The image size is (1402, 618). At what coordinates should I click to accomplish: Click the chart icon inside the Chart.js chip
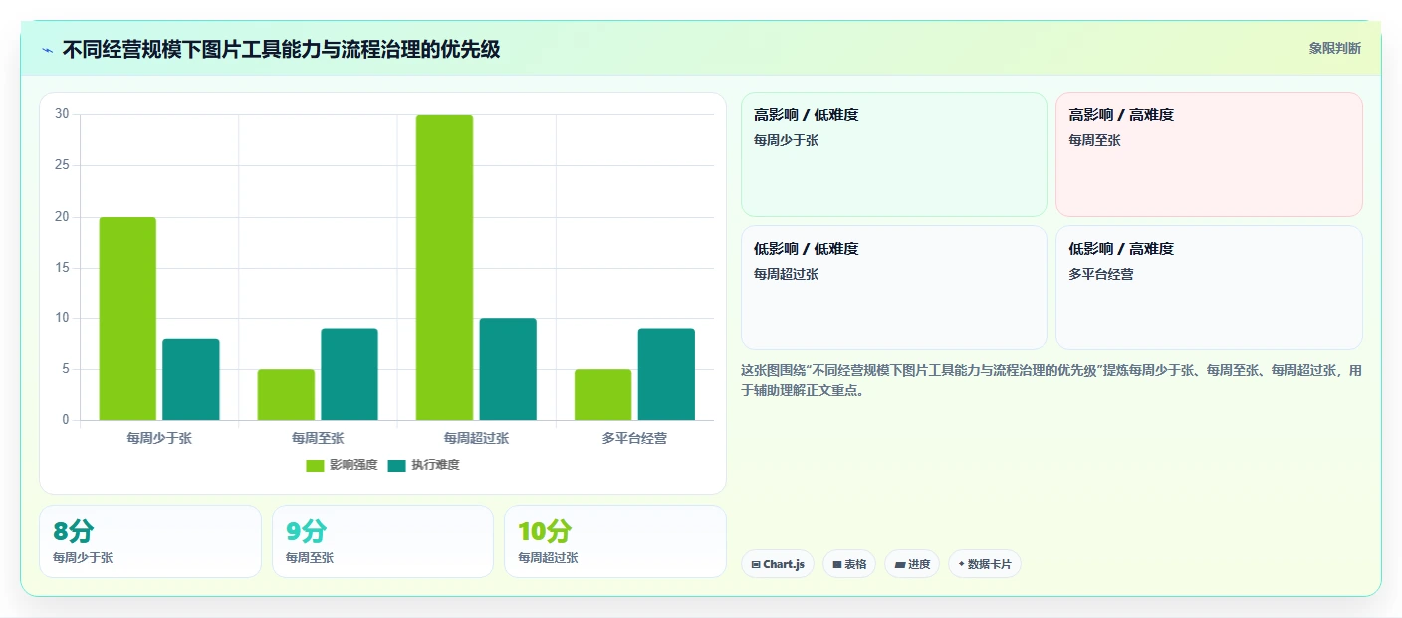(756, 564)
